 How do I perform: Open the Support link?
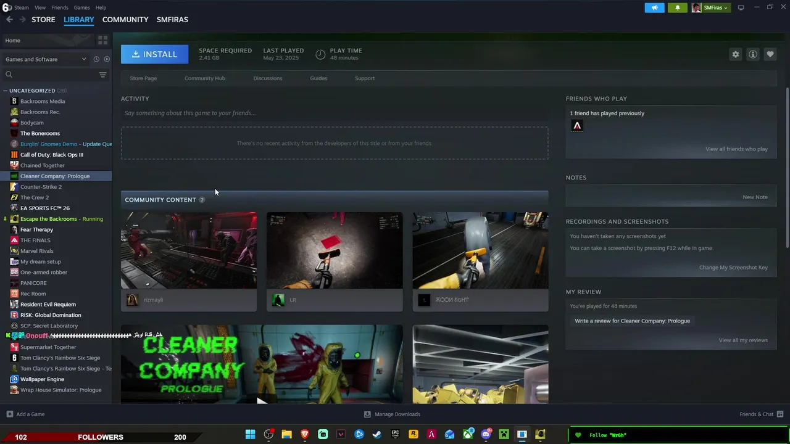(365, 78)
